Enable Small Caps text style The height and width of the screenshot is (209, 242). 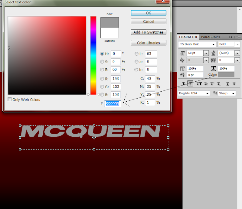tap(206, 83)
